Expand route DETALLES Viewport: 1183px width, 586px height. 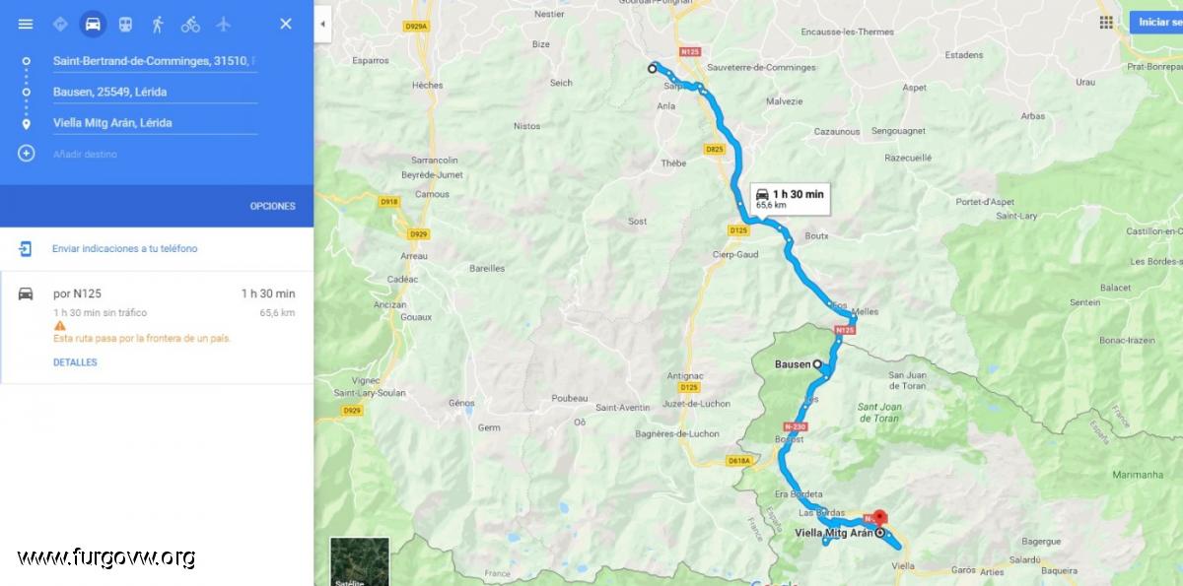(x=75, y=362)
